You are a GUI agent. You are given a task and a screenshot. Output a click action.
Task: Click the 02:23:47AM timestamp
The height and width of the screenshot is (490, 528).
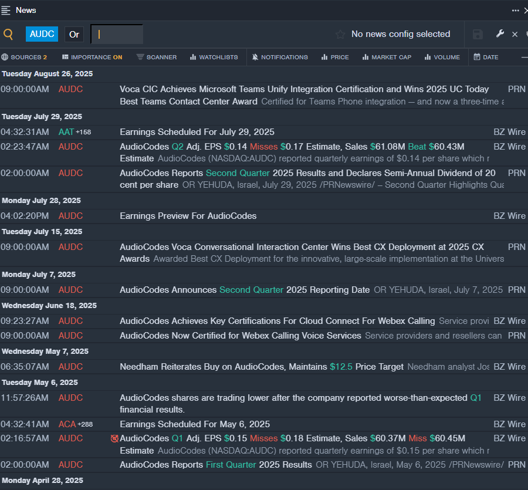pos(25,147)
